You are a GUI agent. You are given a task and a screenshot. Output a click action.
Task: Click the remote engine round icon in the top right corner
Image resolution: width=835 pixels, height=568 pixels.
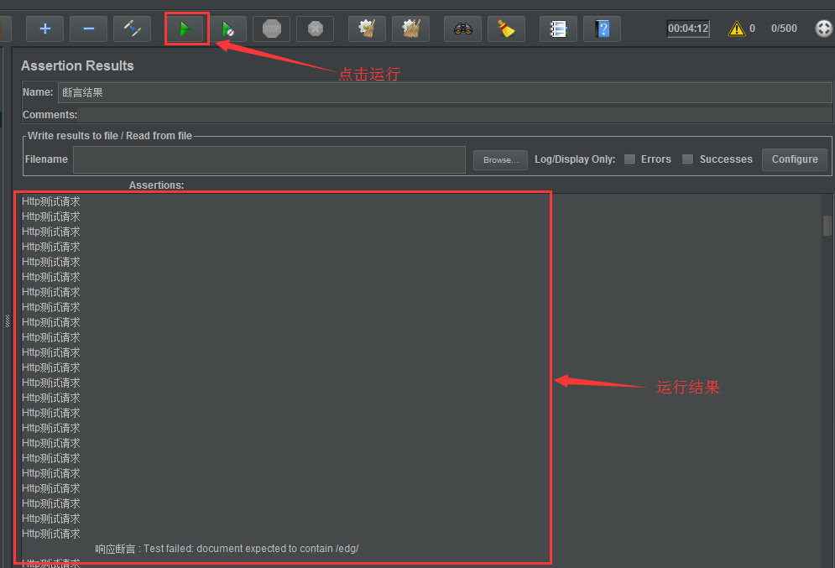click(x=824, y=29)
